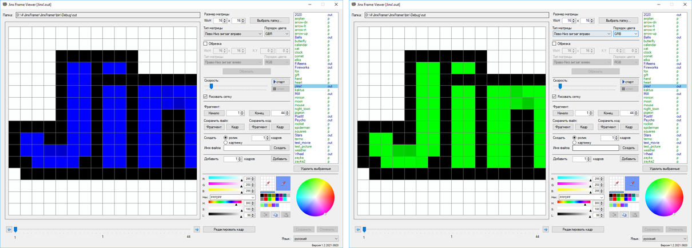Click Конец button in right window
The height and width of the screenshot is (248, 692).
[608, 113]
